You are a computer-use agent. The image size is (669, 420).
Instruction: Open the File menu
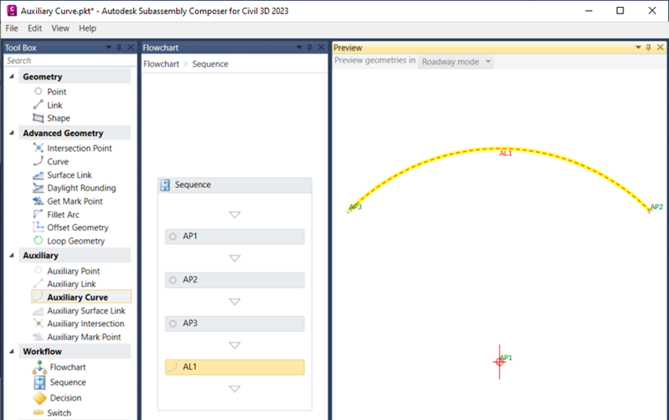point(12,28)
